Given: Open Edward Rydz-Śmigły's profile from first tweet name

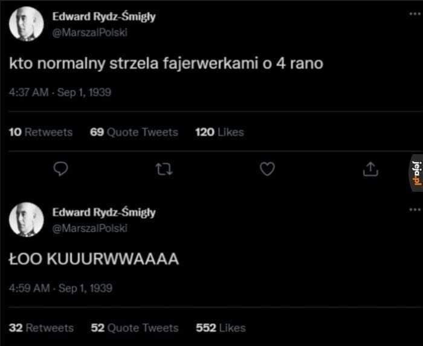Looking at the screenshot, I should coord(104,17).
